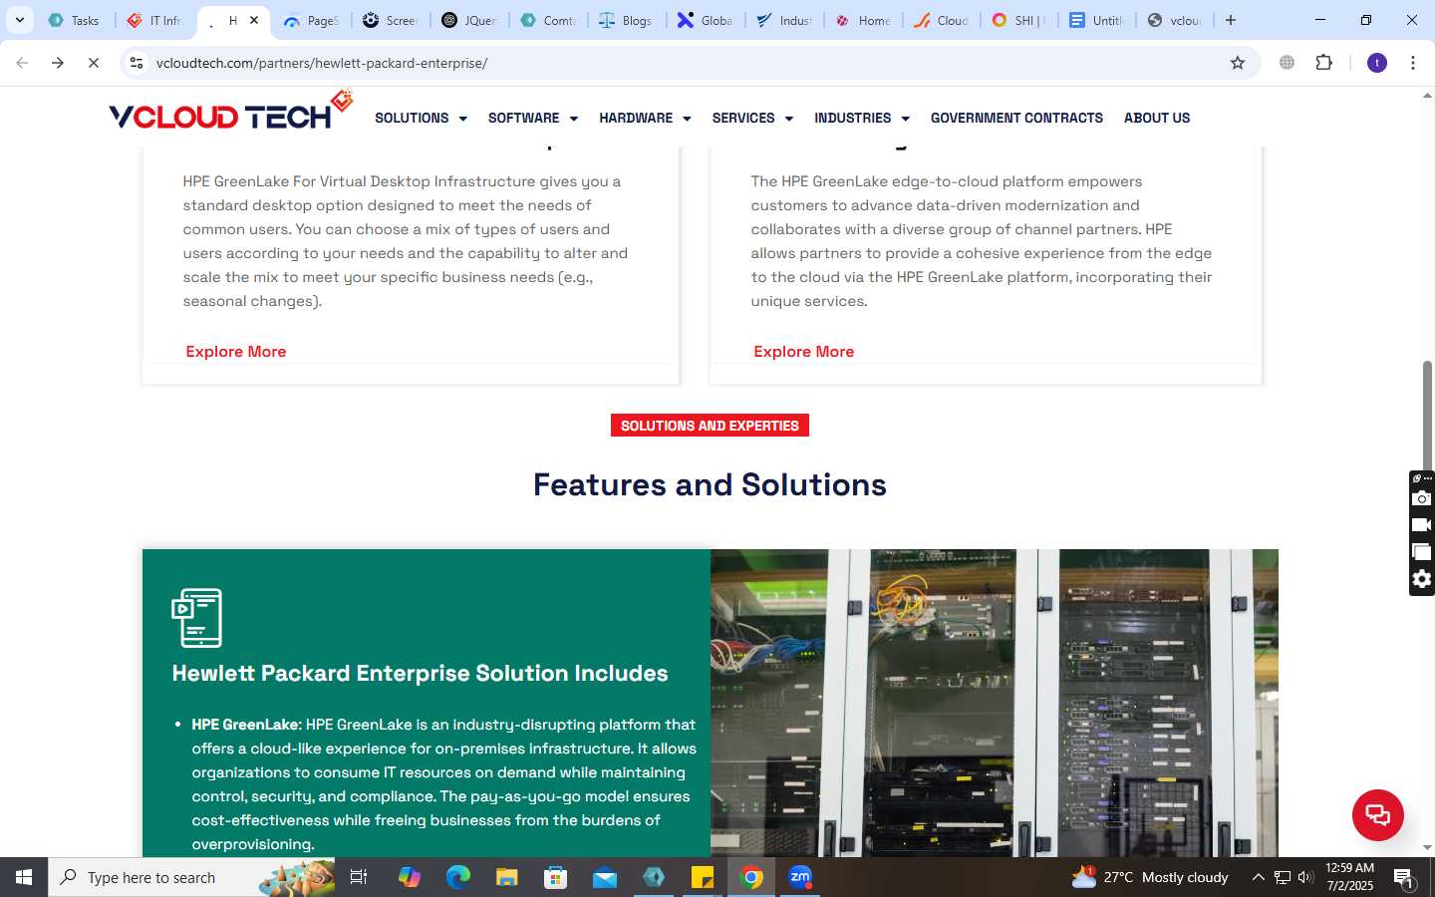Screen dimensions: 1435x897
Task: Expand the SERVICES menu
Action: [x=752, y=118]
